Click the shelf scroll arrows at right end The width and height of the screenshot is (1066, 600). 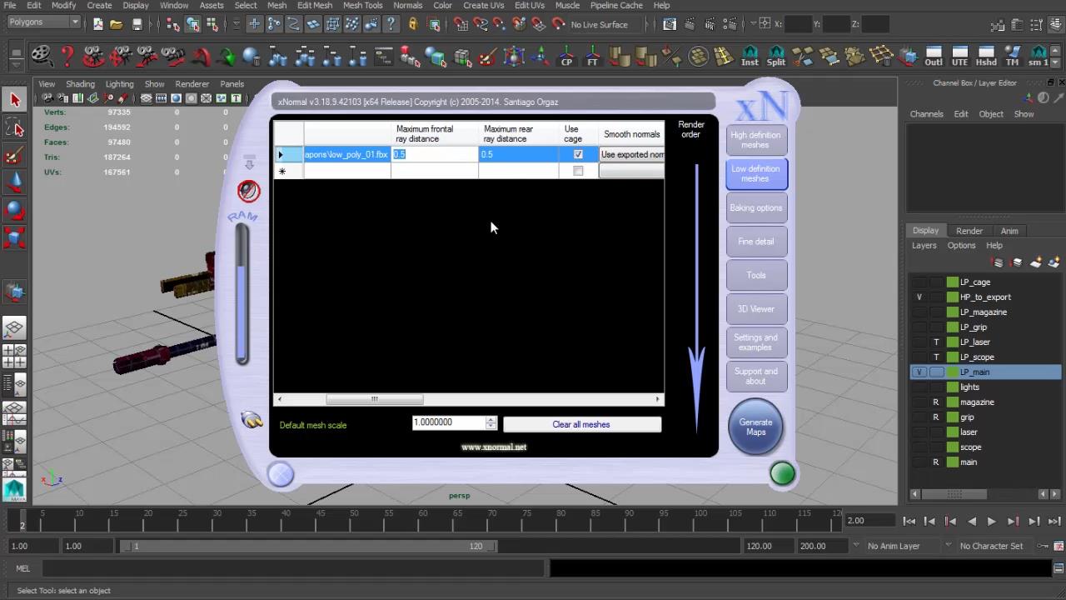click(x=1056, y=57)
